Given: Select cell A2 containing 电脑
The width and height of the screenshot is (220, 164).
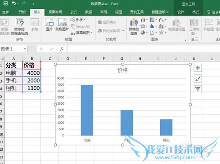Looking at the screenshot, I should [x=14, y=73].
